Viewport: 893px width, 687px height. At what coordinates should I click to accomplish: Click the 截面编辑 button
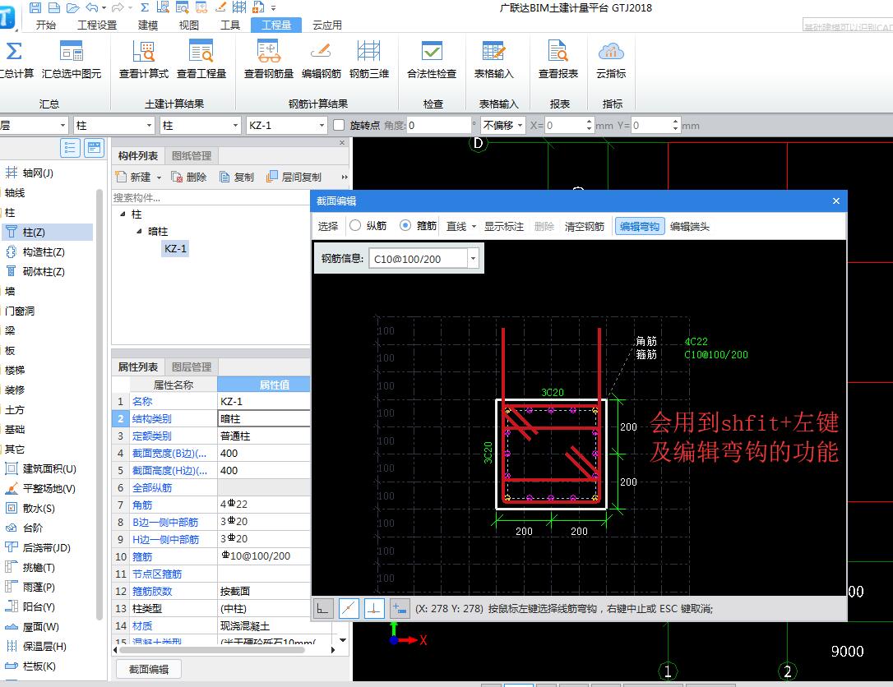pos(149,670)
